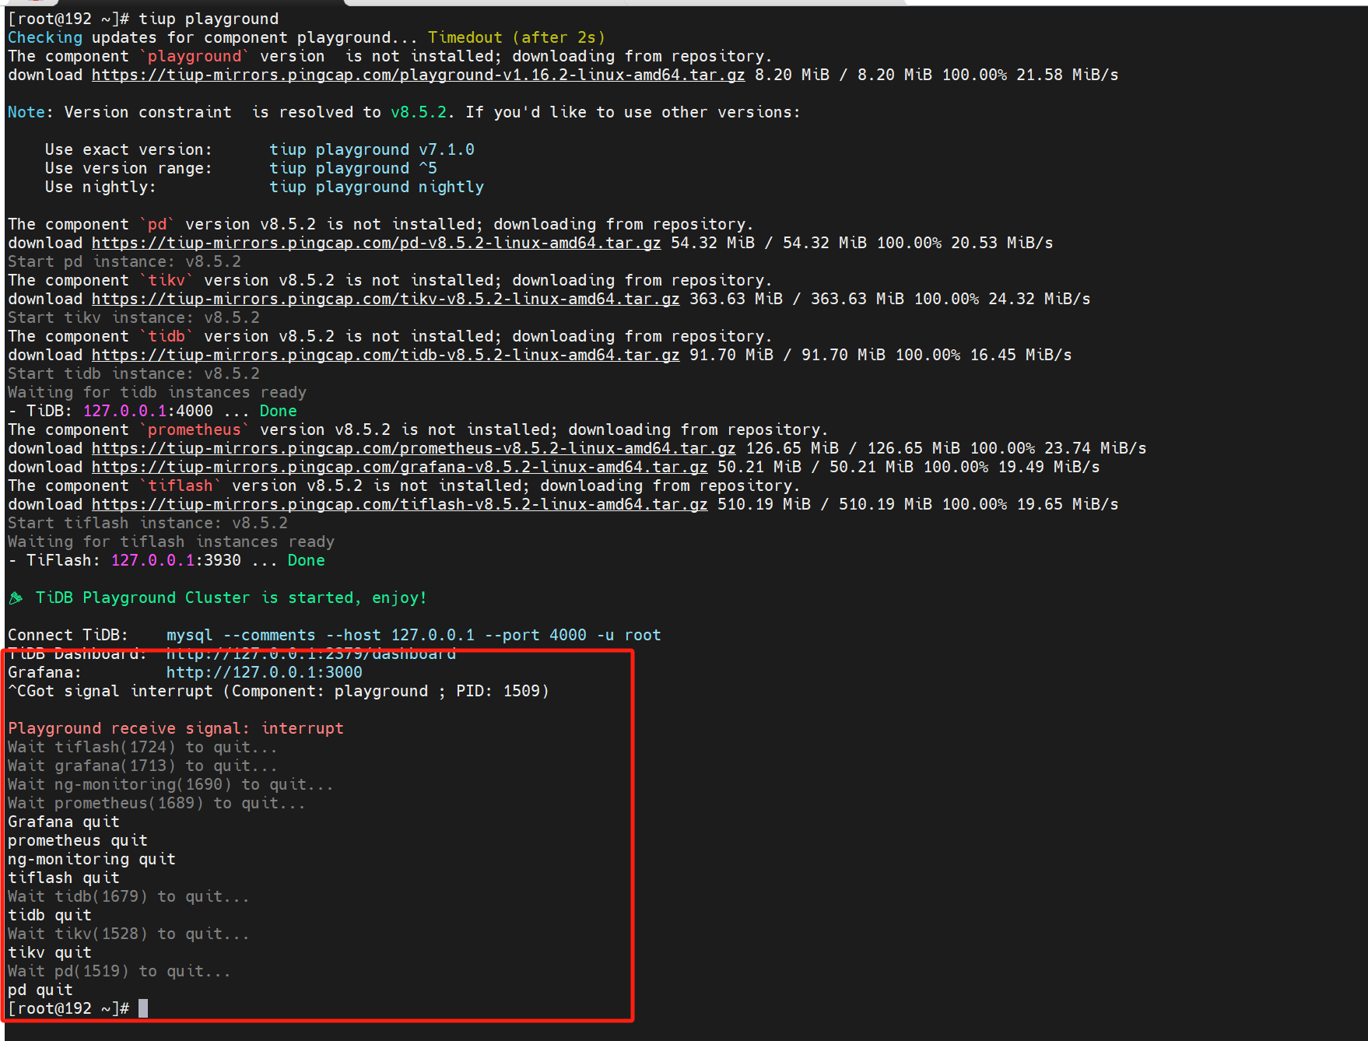Click the 'Start pd instance: v8.5.2' line
The width and height of the screenshot is (1368, 1041).
coord(125,261)
